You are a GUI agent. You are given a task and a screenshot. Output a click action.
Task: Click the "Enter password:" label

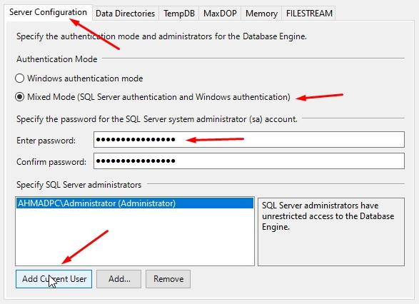click(x=46, y=141)
